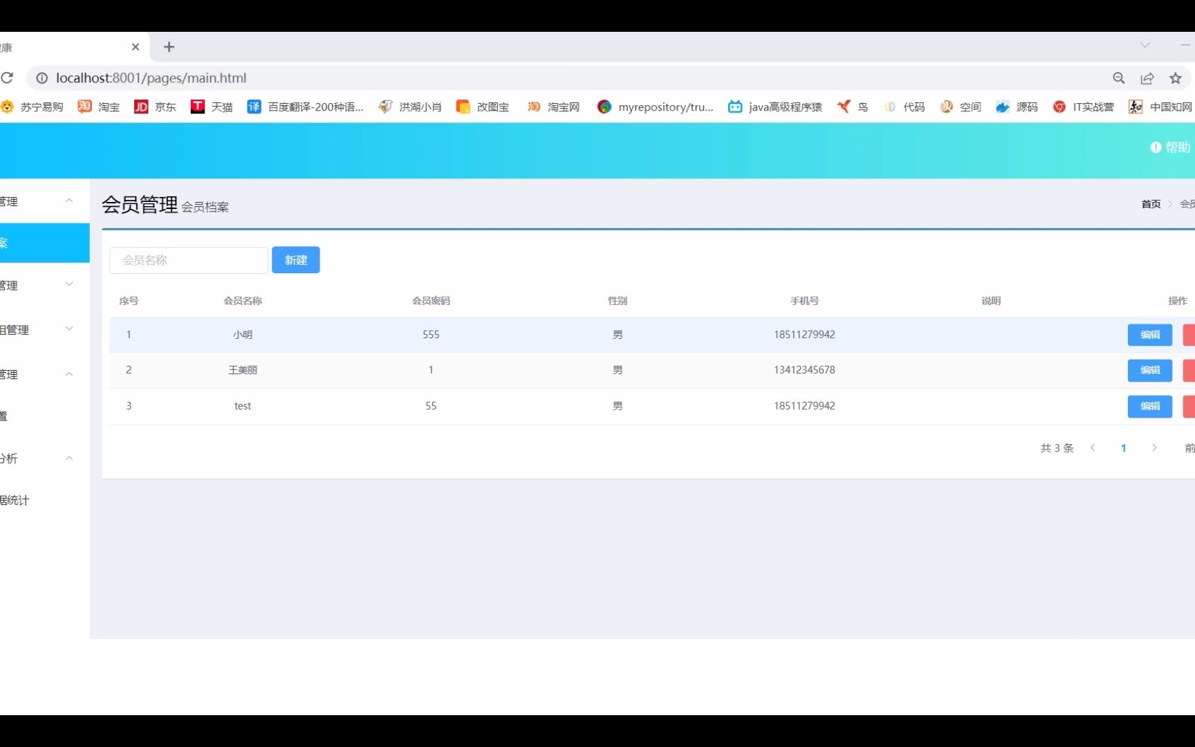Click the 手机号 column header

pyautogui.click(x=804, y=301)
